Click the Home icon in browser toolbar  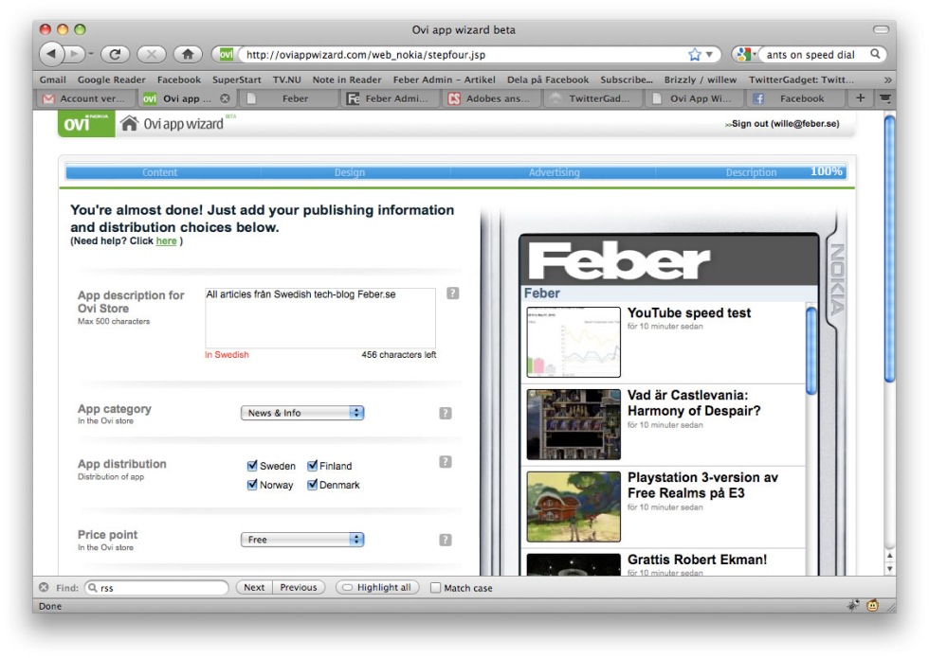point(188,55)
